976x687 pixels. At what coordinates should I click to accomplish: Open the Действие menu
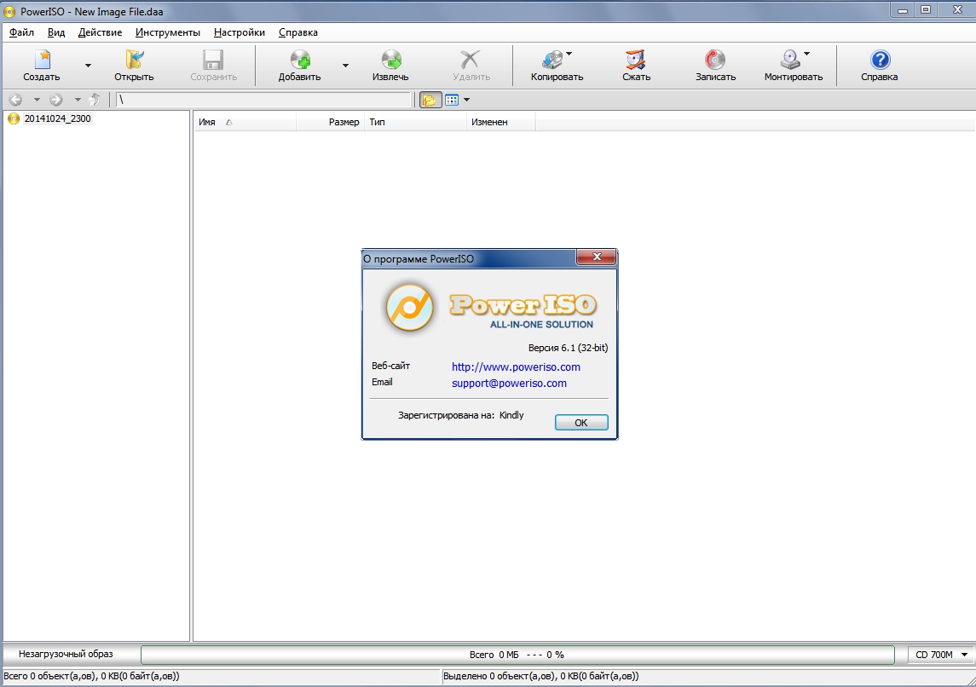click(101, 32)
